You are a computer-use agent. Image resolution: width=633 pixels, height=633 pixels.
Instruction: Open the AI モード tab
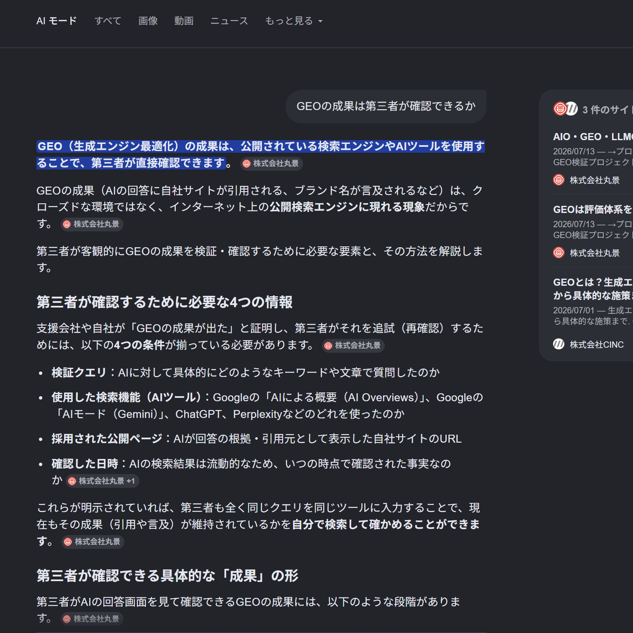(x=57, y=21)
